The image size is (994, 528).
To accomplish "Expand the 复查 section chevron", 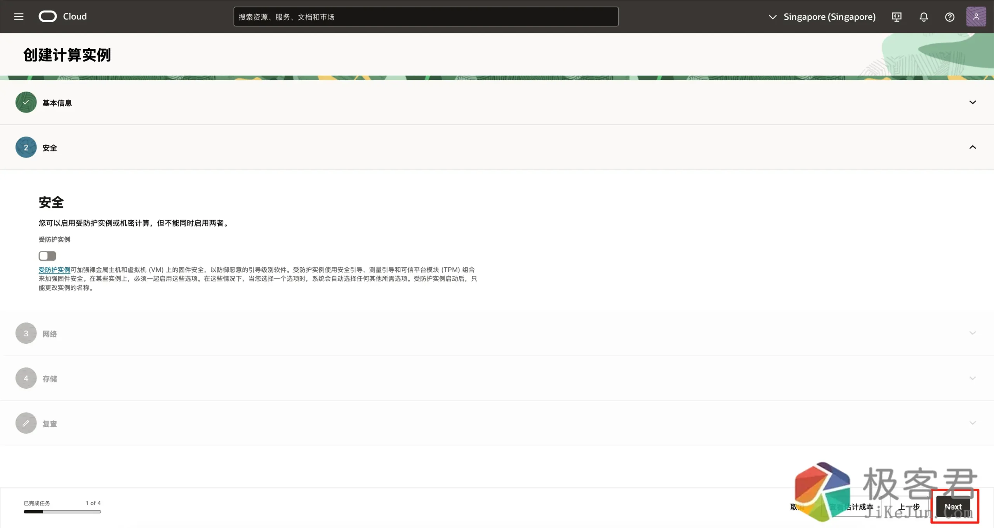I will coord(973,423).
